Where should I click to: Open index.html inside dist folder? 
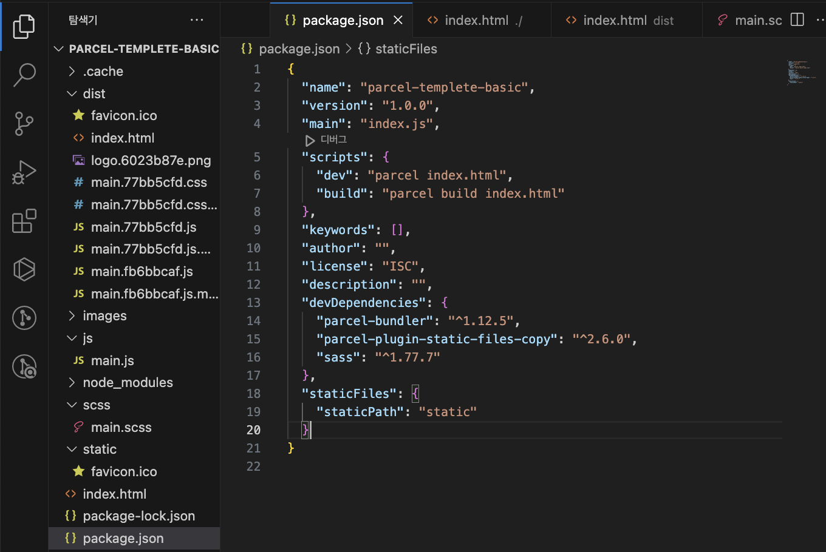click(135, 138)
